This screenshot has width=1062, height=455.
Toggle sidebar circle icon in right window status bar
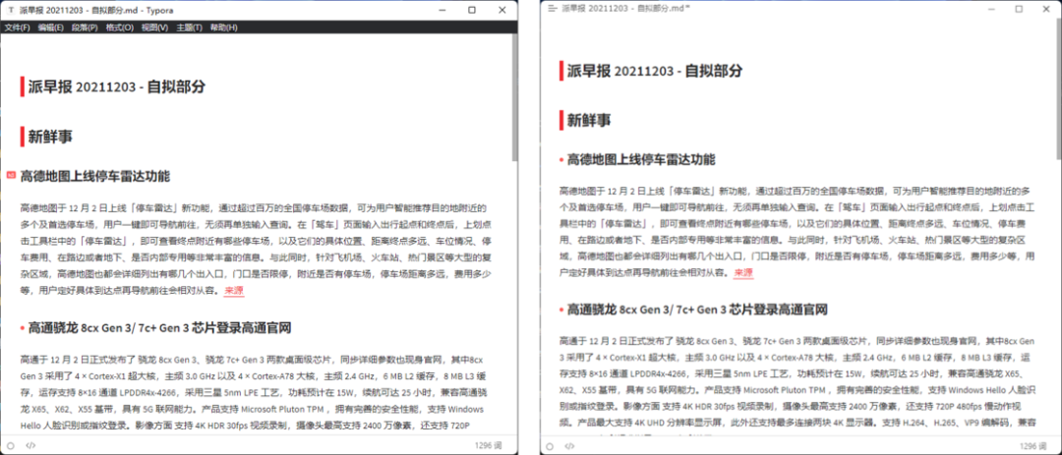(x=550, y=446)
